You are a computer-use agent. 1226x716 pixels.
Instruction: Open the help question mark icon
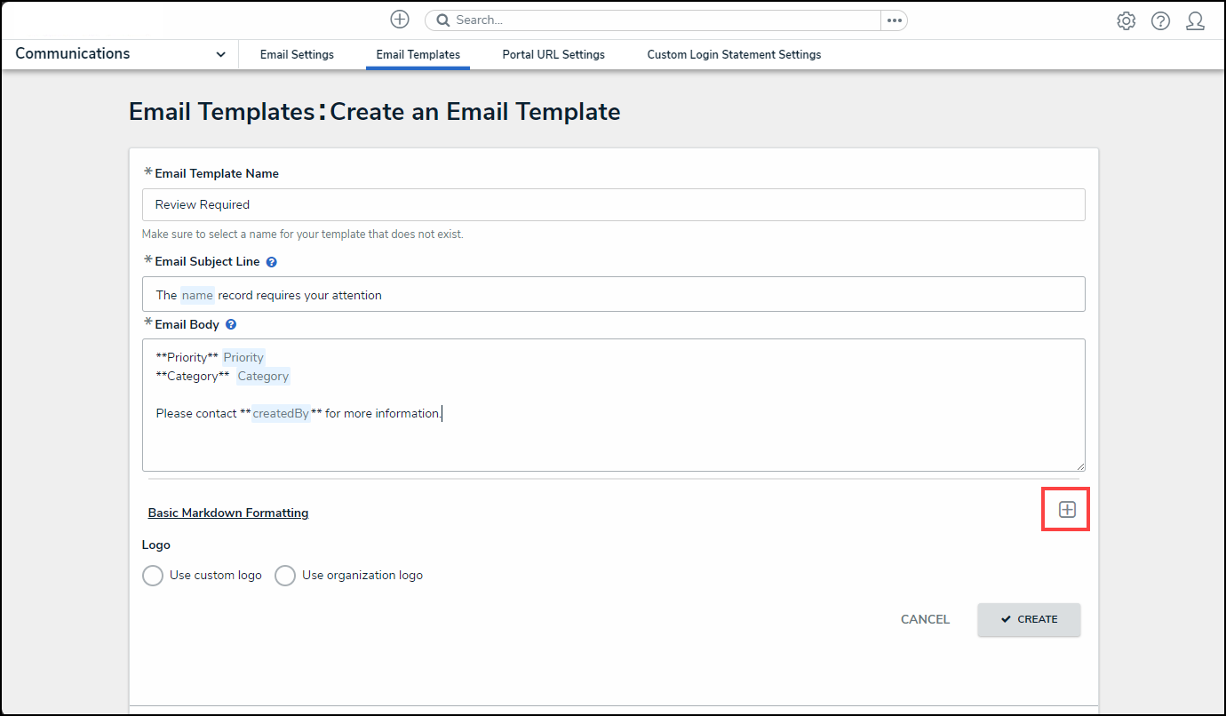tap(1160, 20)
